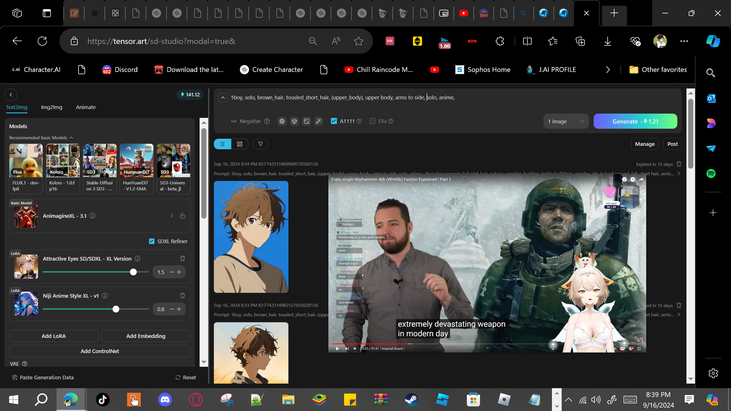
Task: Open TikTok from the Windows taskbar
Action: pyautogui.click(x=103, y=400)
